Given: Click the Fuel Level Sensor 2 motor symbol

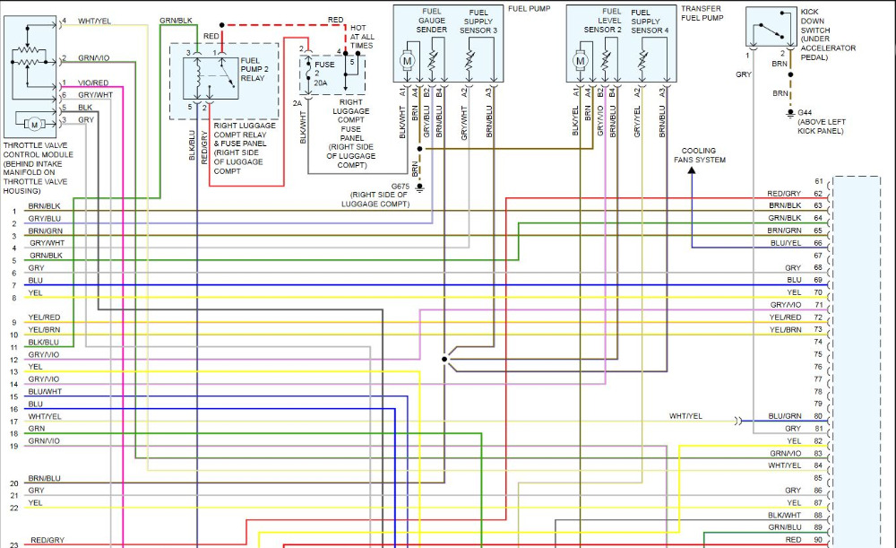Looking at the screenshot, I should (x=580, y=61).
